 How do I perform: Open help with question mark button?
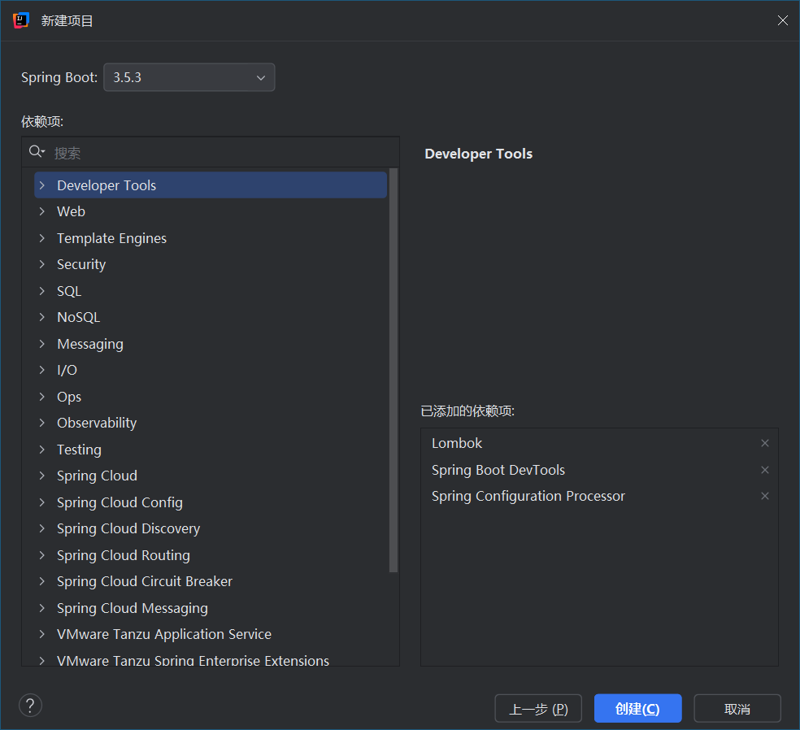[x=31, y=706]
